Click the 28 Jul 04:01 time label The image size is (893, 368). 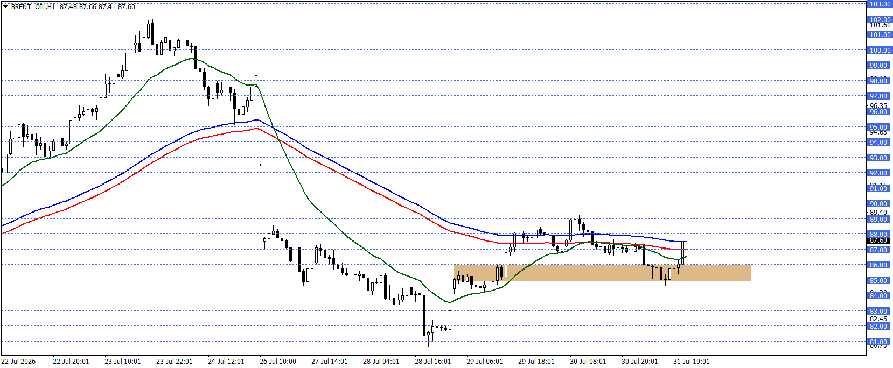pos(381,361)
